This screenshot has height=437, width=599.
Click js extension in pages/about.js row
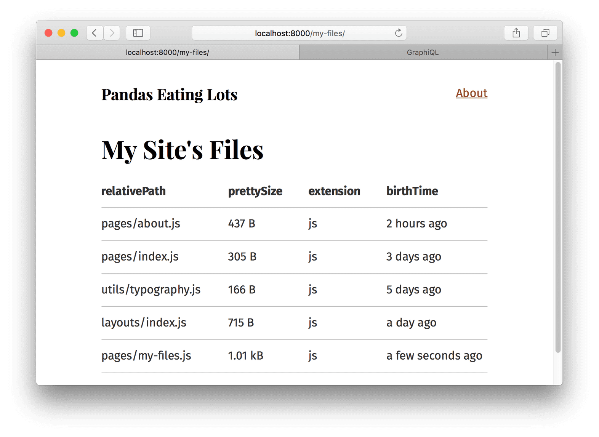(312, 224)
